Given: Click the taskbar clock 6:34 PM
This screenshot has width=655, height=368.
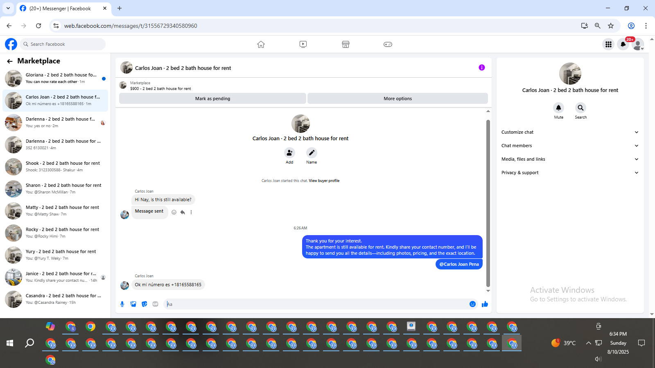Looking at the screenshot, I should coord(618,334).
